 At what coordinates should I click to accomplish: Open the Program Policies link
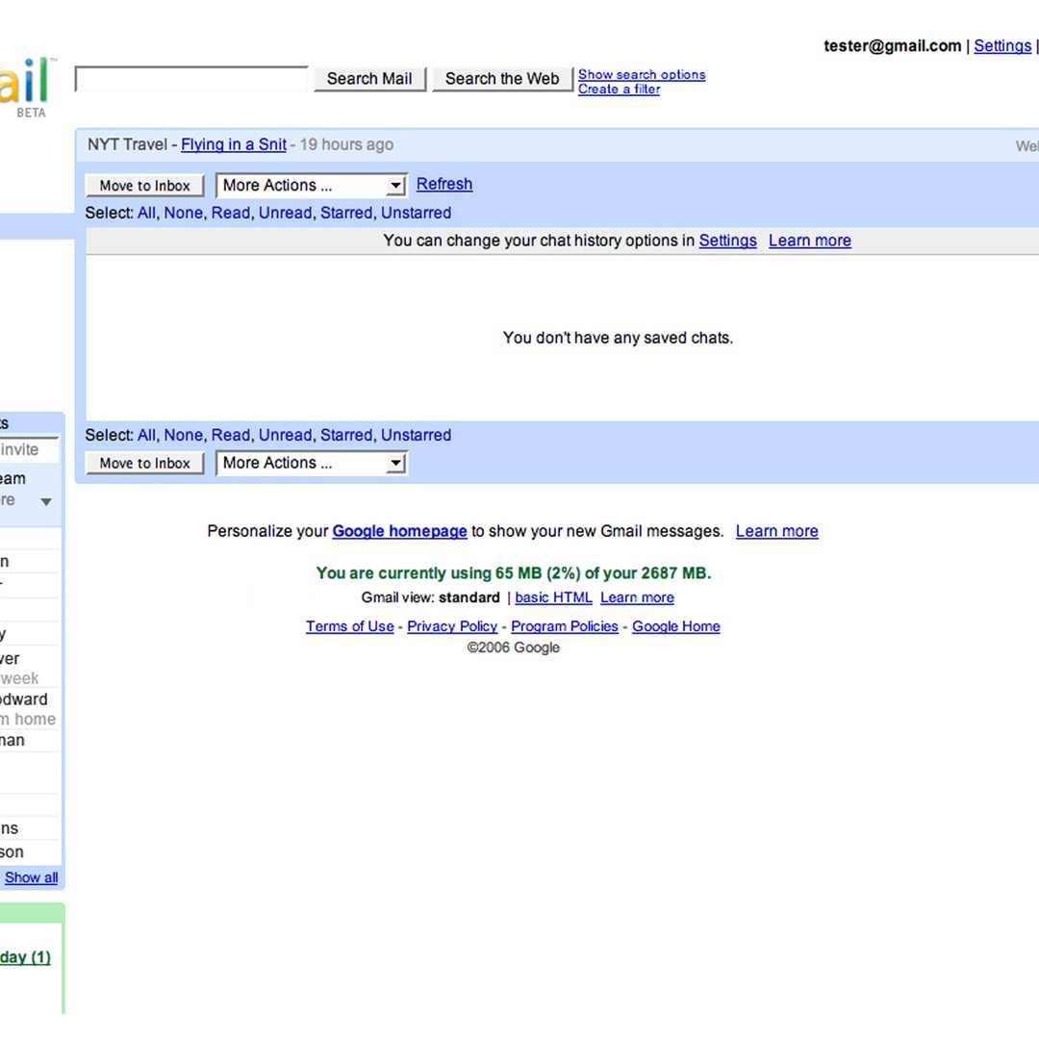(564, 626)
